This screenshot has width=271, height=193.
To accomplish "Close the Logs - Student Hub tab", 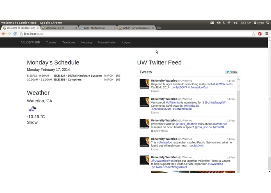I will (x=115, y=28).
